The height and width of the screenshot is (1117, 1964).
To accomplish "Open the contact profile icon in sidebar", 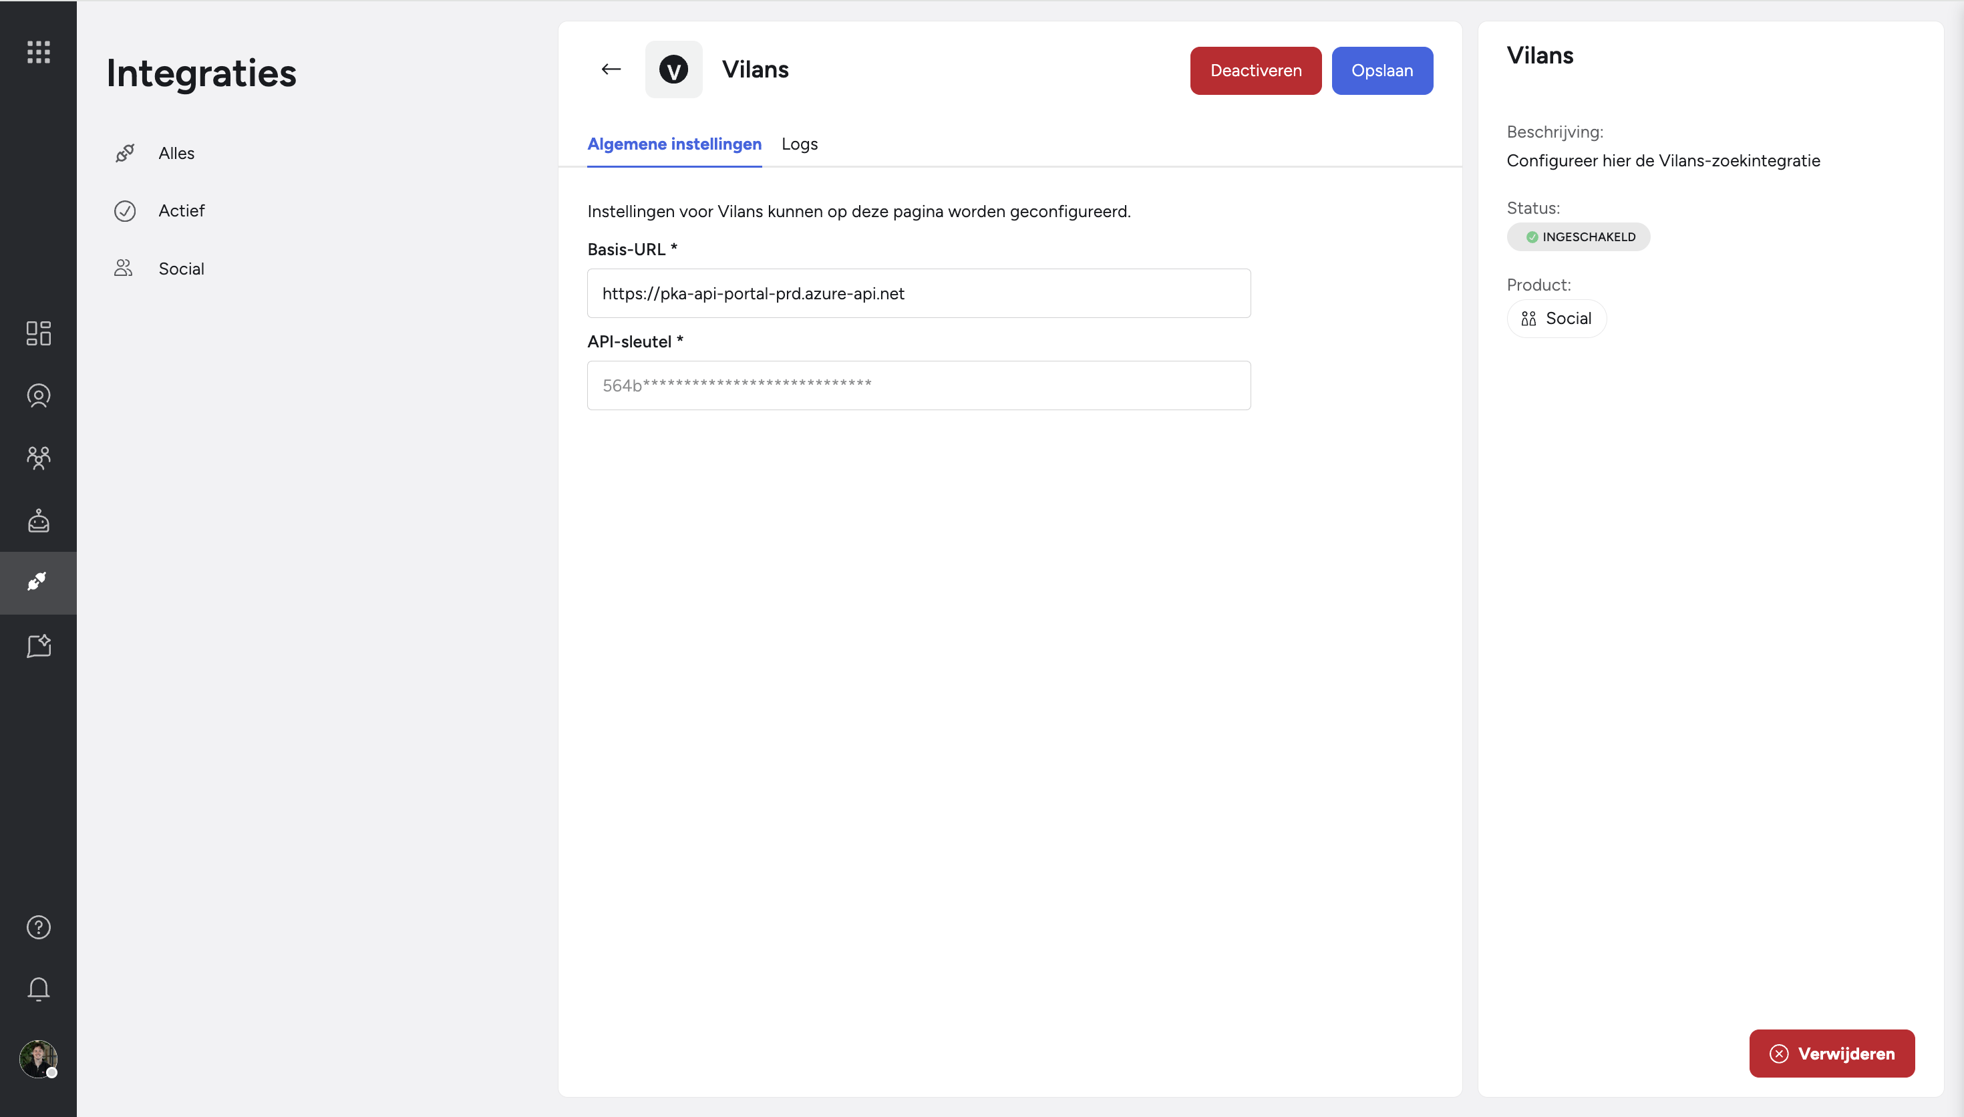I will 38,396.
